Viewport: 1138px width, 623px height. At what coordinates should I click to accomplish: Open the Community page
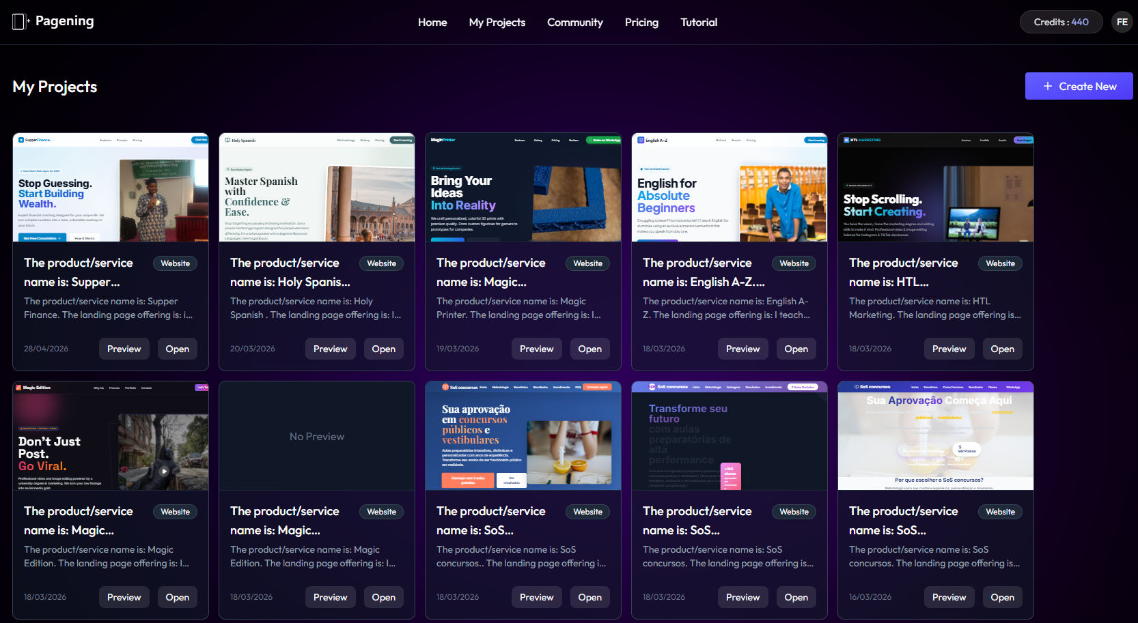click(x=575, y=22)
